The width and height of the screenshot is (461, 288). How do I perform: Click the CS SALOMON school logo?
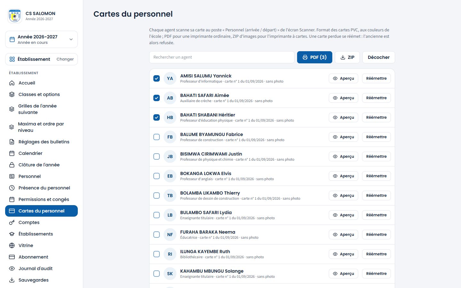pyautogui.click(x=15, y=16)
